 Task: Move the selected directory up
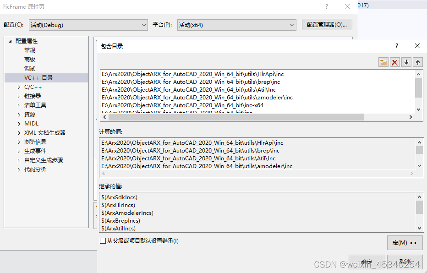pyautogui.click(x=417, y=62)
